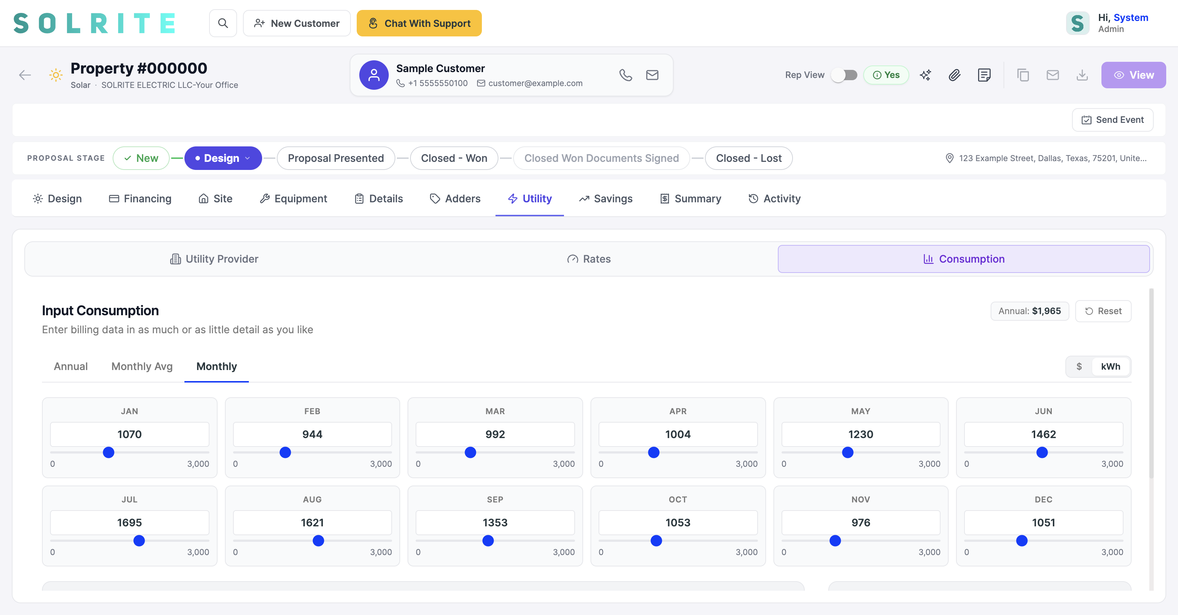Screen dimensions: 1178x615
Task: Open the Site tab
Action: 215,199
